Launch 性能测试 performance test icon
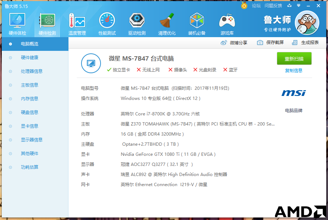328x220 pixels. point(107,24)
